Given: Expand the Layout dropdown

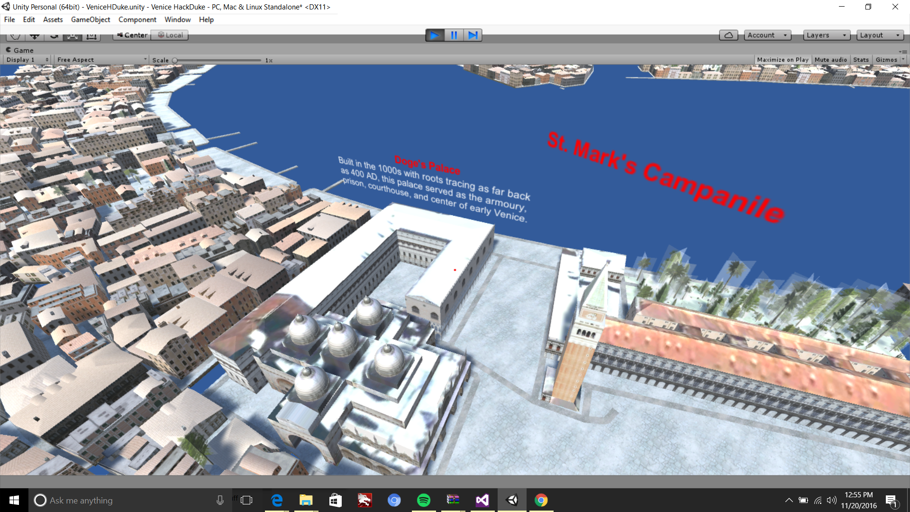Looking at the screenshot, I should tap(880, 35).
